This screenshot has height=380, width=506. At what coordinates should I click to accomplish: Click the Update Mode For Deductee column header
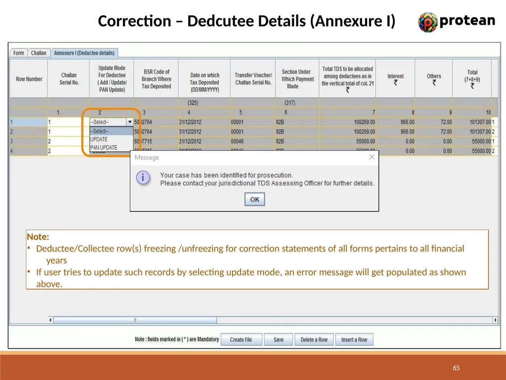coord(112,79)
